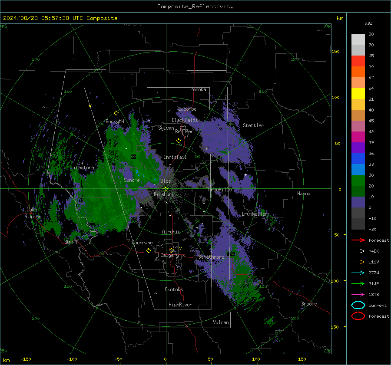
Task: Click the -150 value on the bottom axis
Action: [x=26, y=359]
